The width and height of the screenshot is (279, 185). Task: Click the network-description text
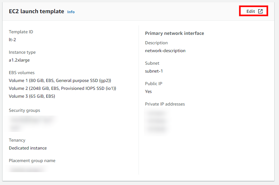tap(165, 51)
